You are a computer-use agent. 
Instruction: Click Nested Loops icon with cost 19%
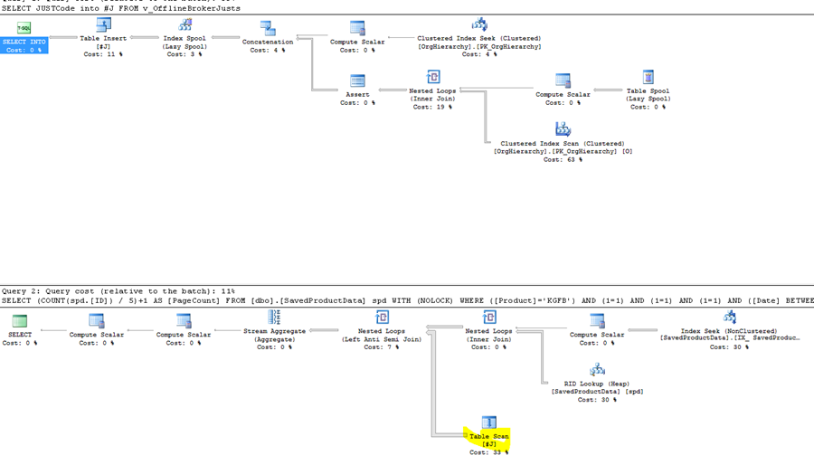click(x=433, y=77)
